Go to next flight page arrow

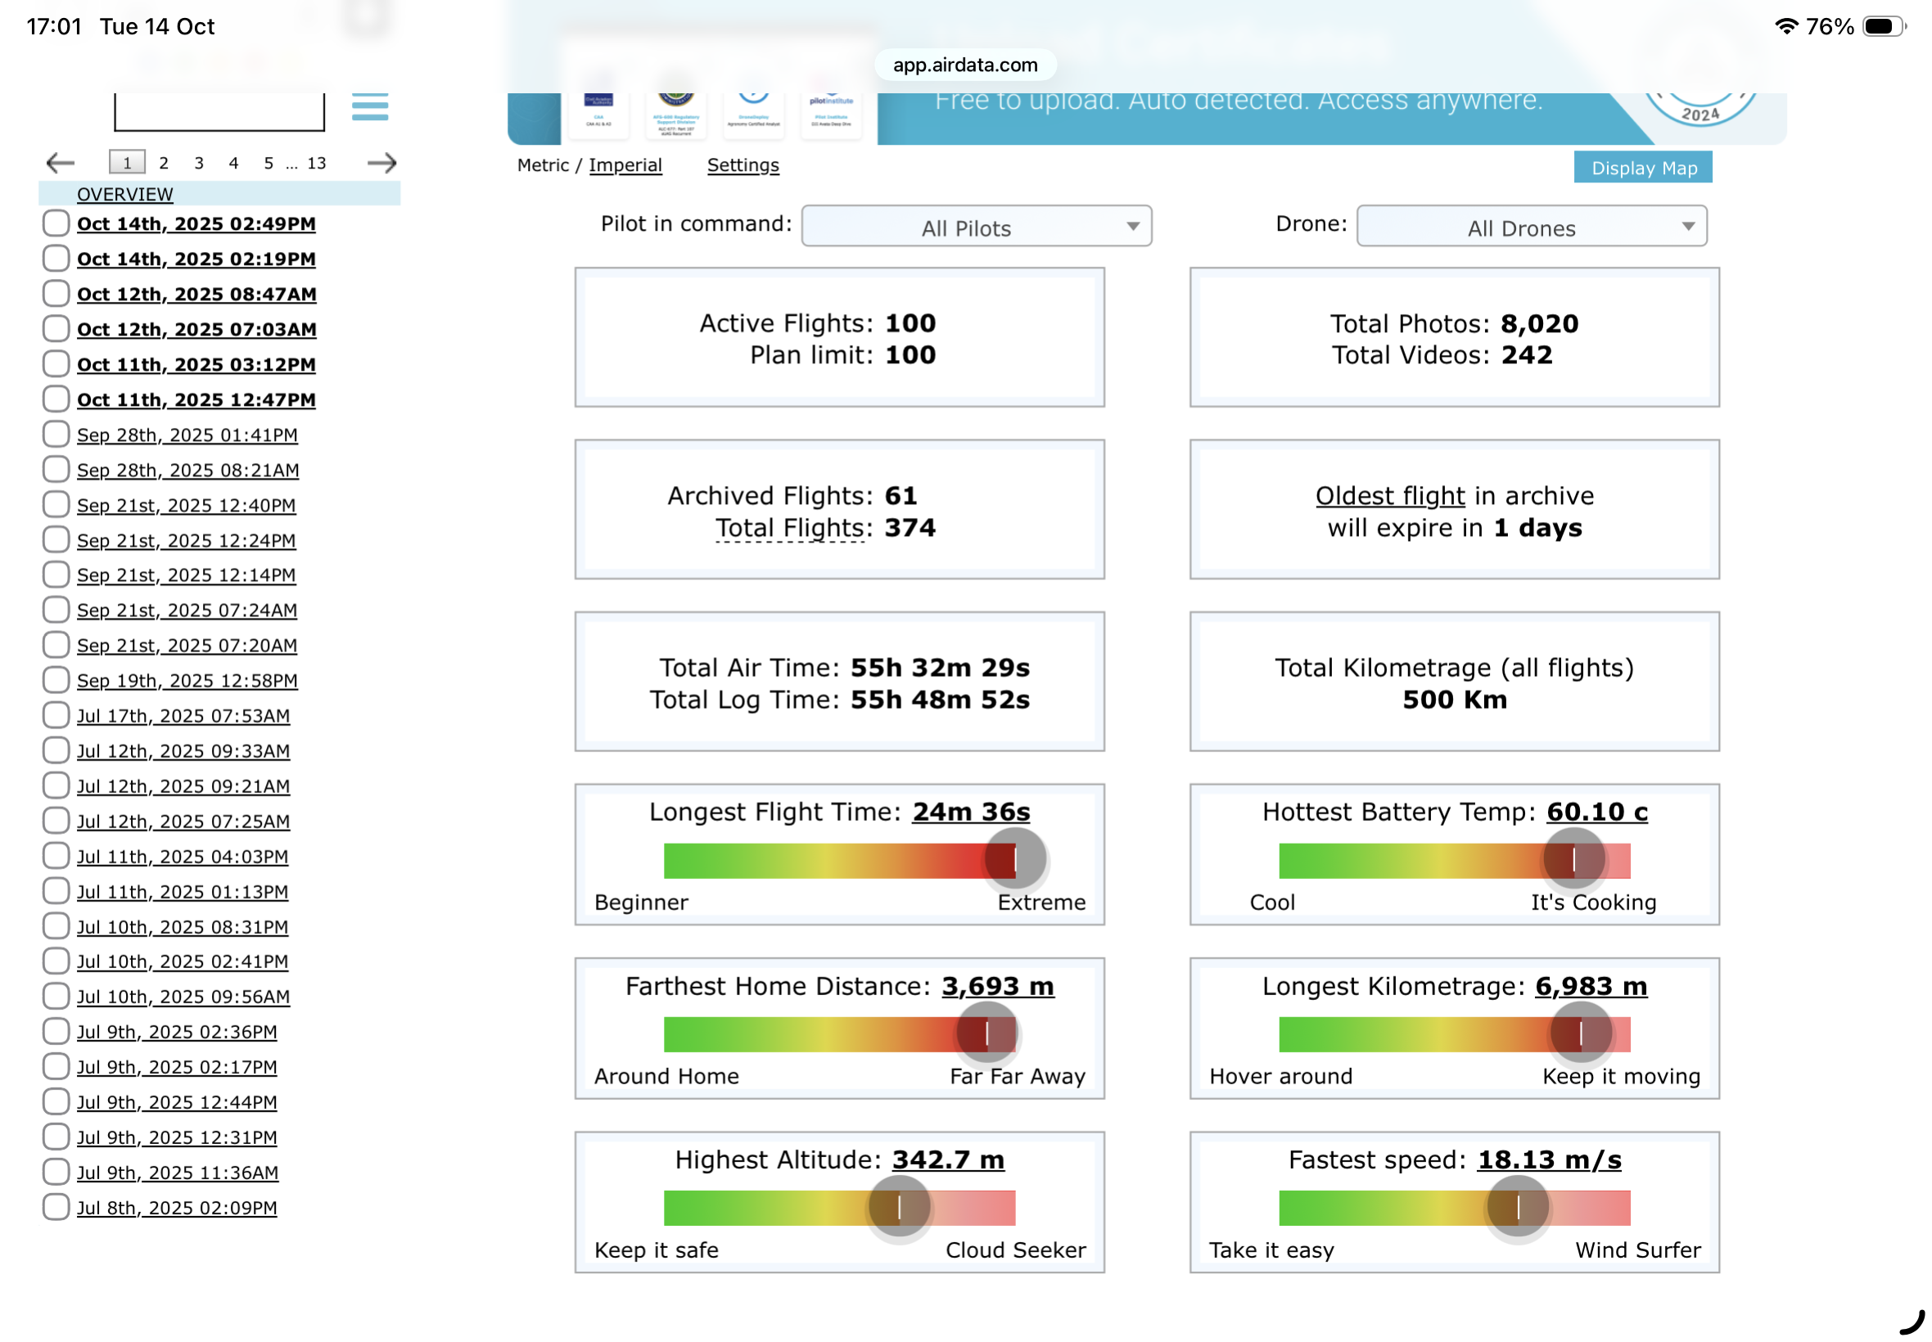(381, 163)
